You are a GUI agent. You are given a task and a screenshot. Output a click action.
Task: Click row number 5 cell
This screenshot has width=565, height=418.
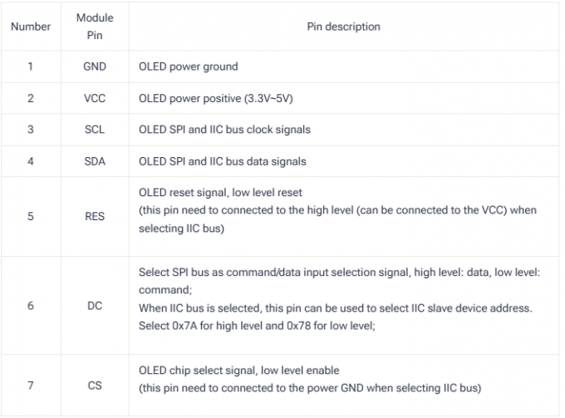(x=31, y=216)
